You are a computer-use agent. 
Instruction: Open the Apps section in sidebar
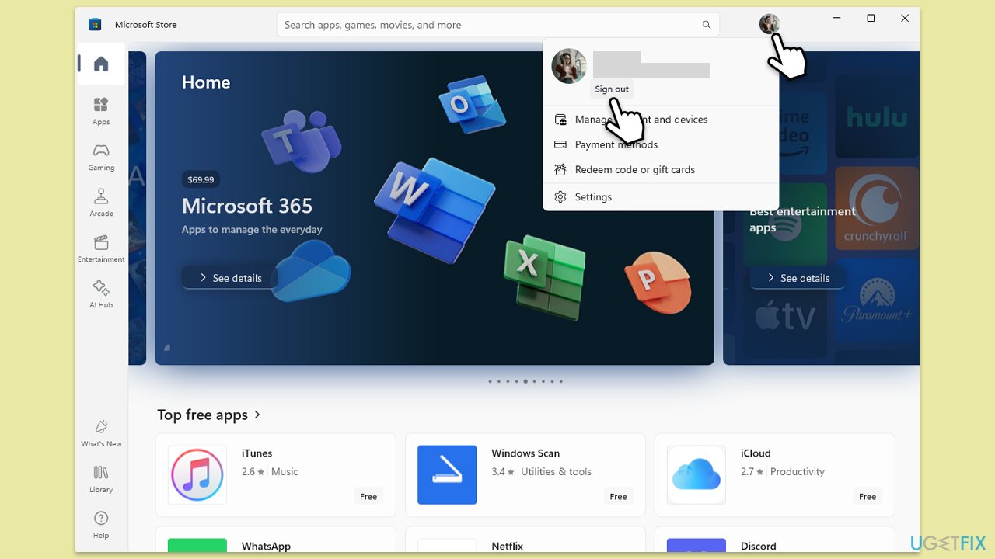coord(101,111)
